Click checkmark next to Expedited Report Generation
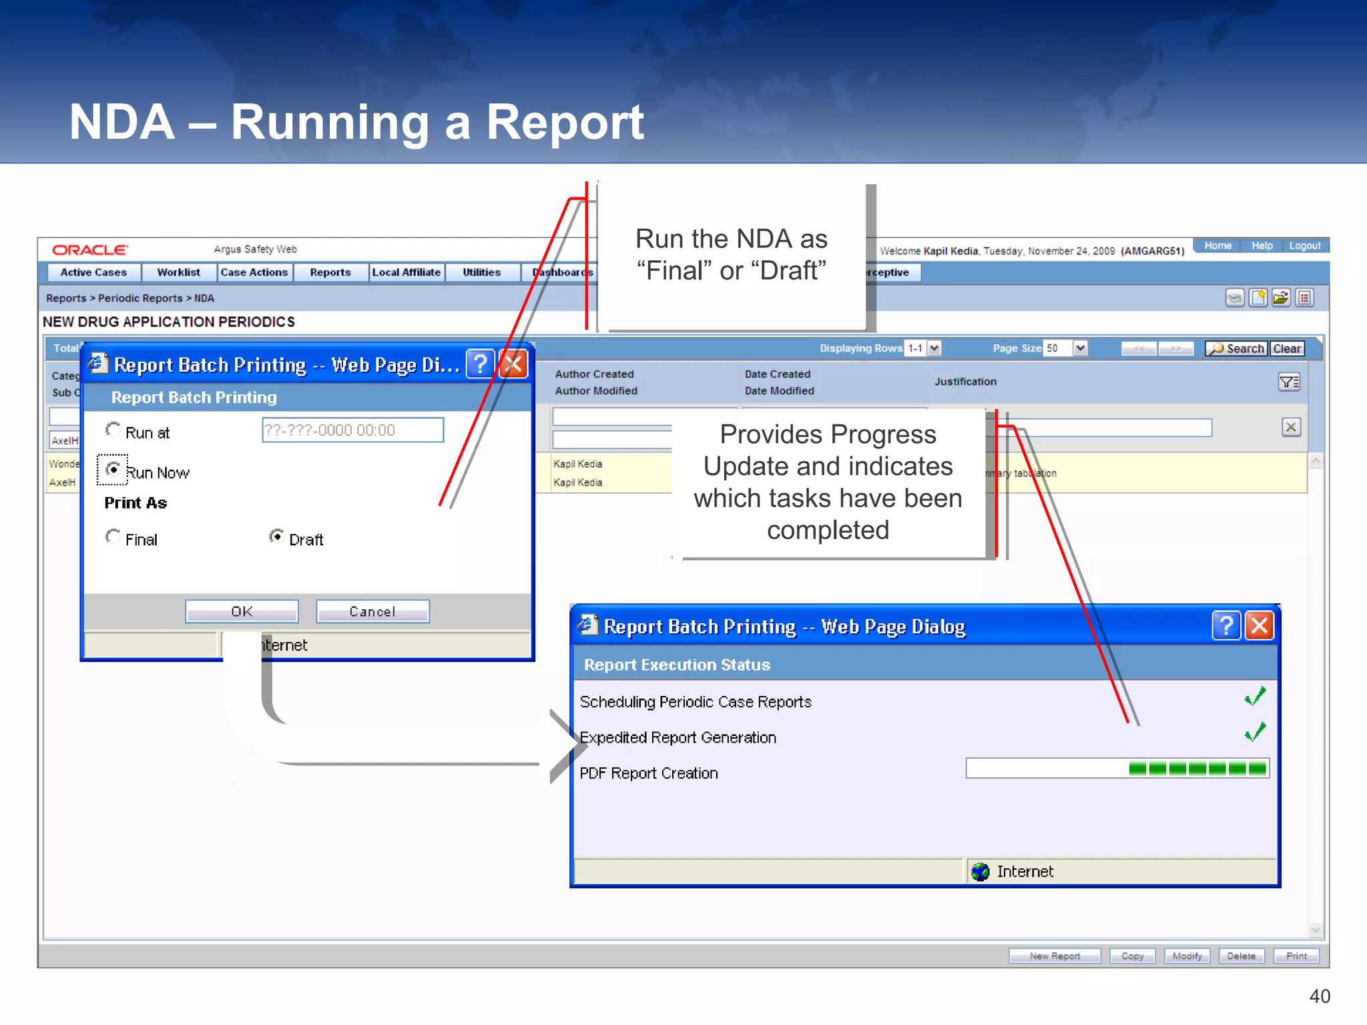The width and height of the screenshot is (1367, 1025). click(x=1256, y=733)
